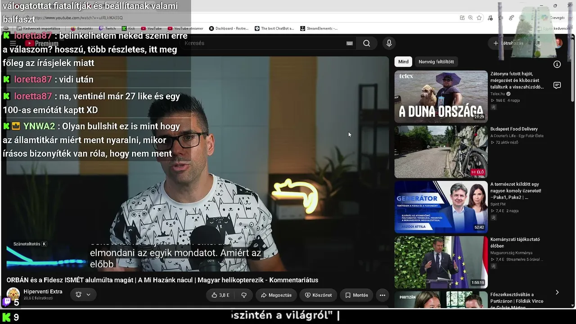
Task: Open the Hiperventi Extra channel avatar
Action: (13, 294)
